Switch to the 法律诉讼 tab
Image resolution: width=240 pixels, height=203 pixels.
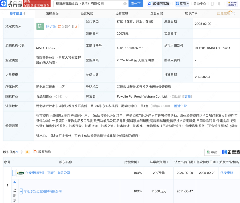[x=52, y=14]
